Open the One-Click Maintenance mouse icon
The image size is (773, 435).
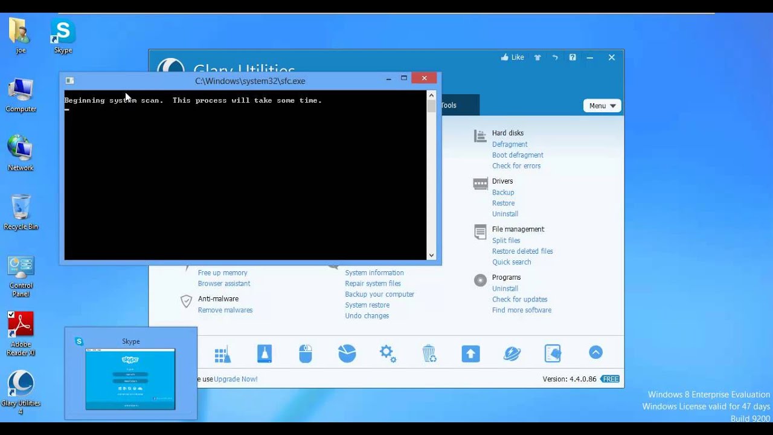[x=306, y=353]
